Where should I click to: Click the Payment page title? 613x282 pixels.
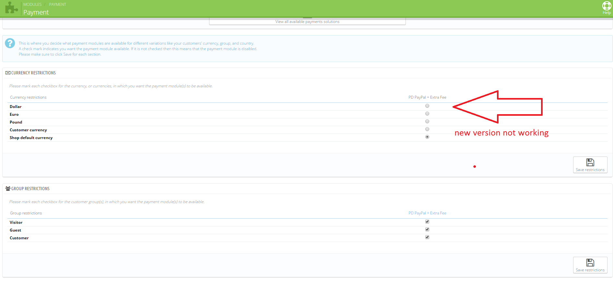coord(36,12)
